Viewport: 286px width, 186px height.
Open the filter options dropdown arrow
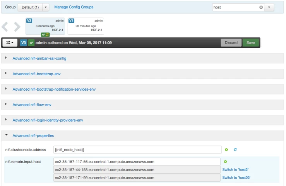tap(269, 7)
